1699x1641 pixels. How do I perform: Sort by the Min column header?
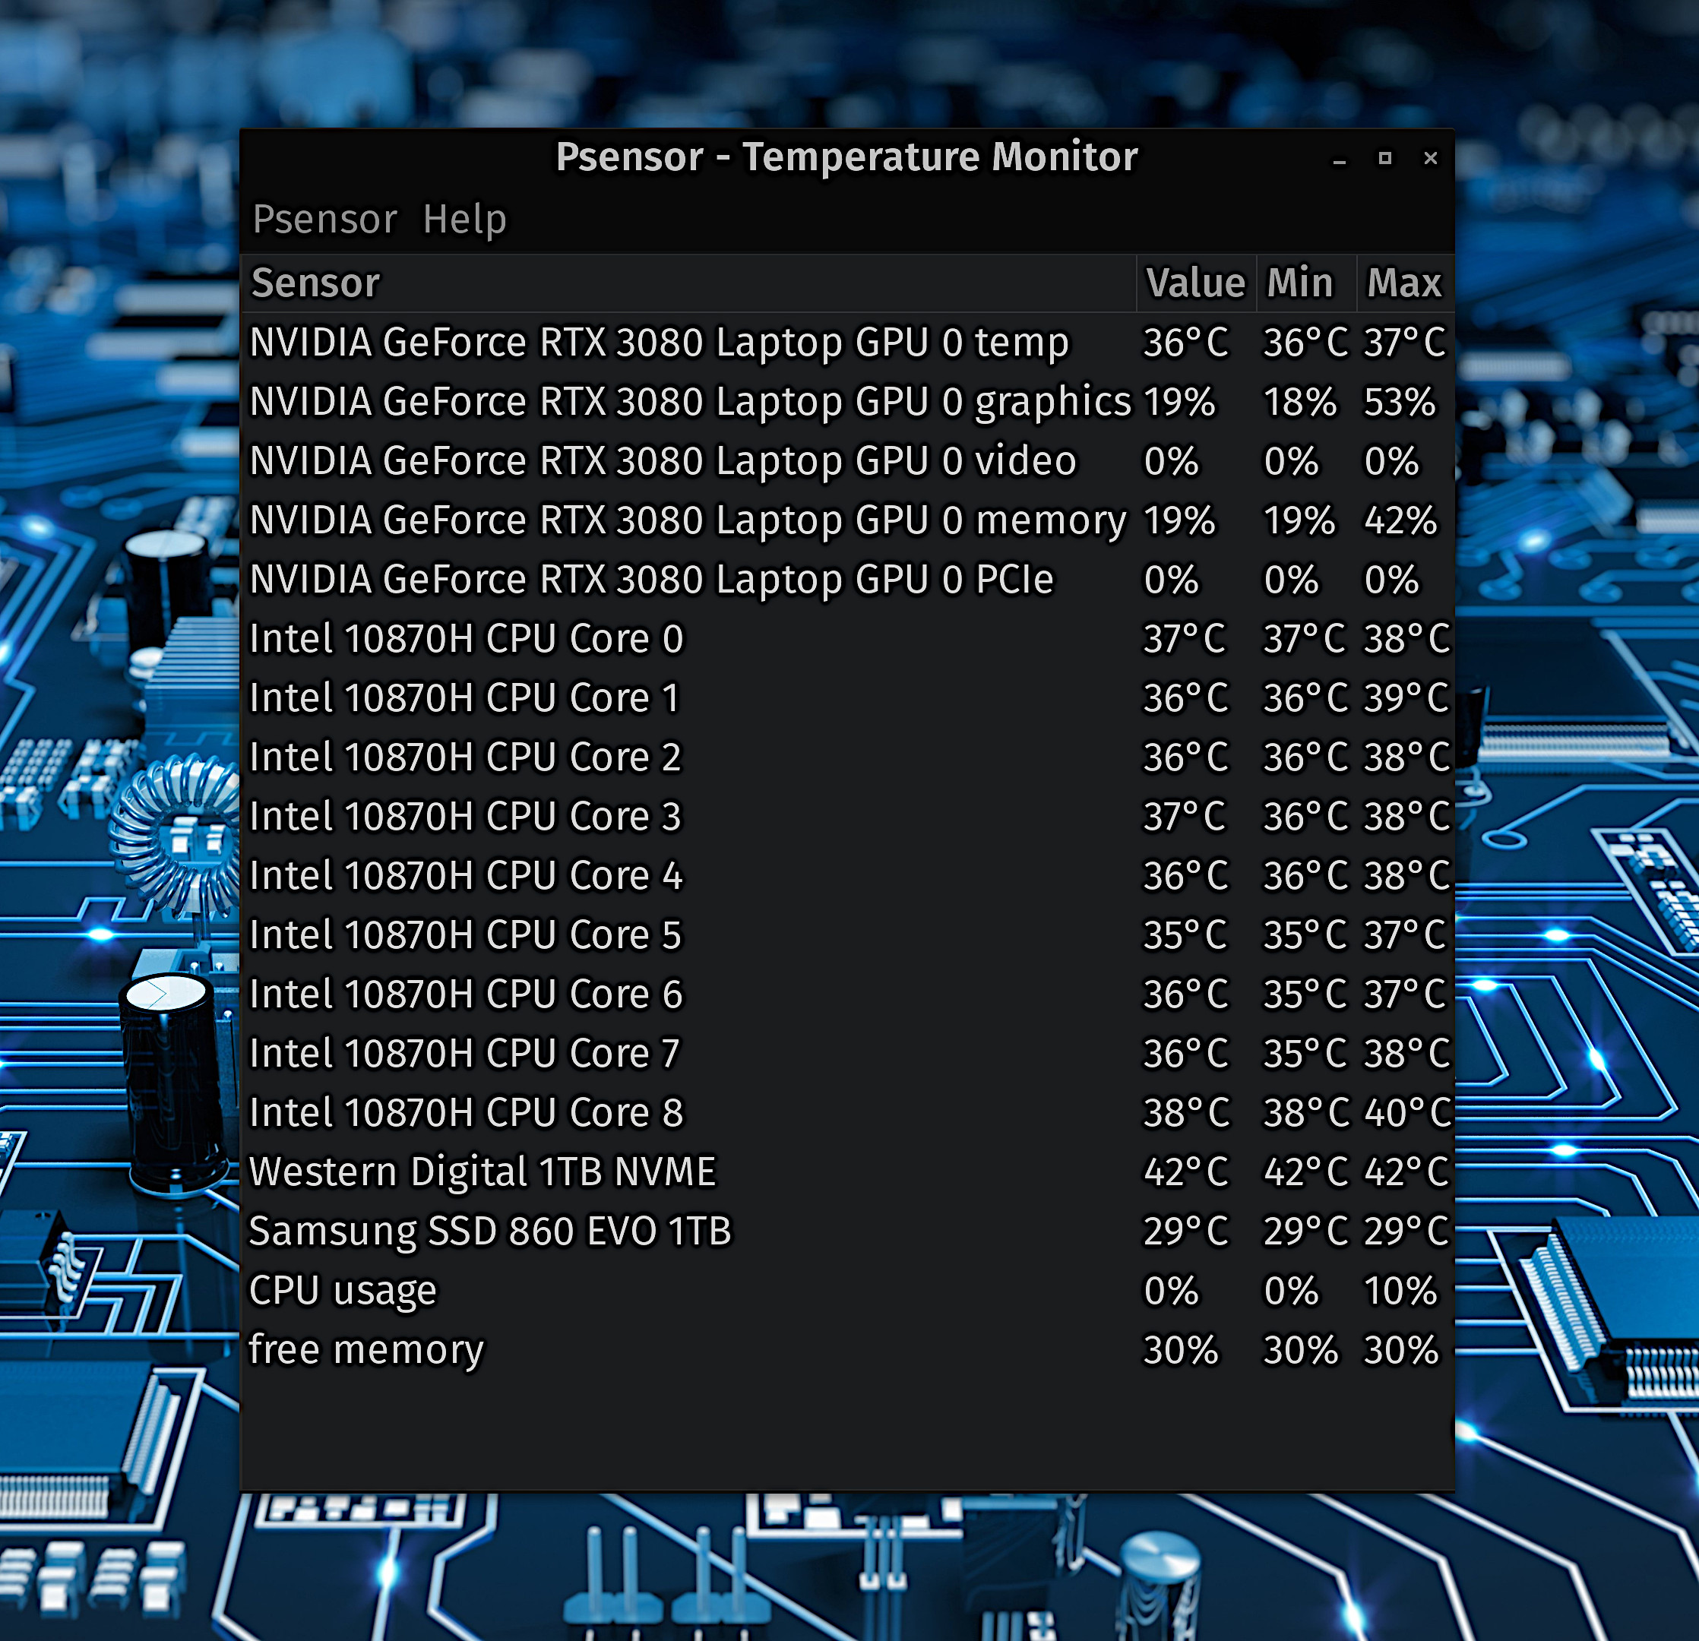point(1306,283)
